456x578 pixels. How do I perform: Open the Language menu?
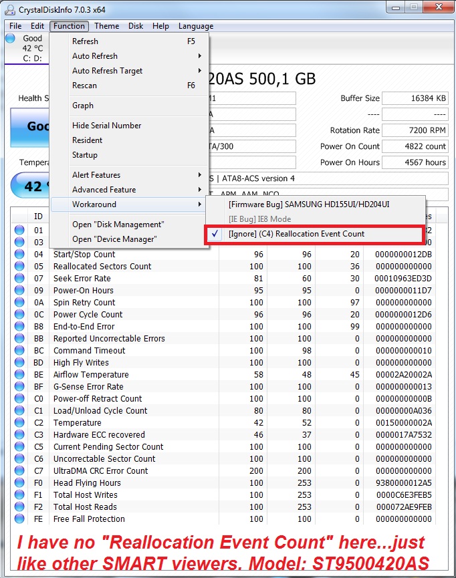tap(196, 26)
